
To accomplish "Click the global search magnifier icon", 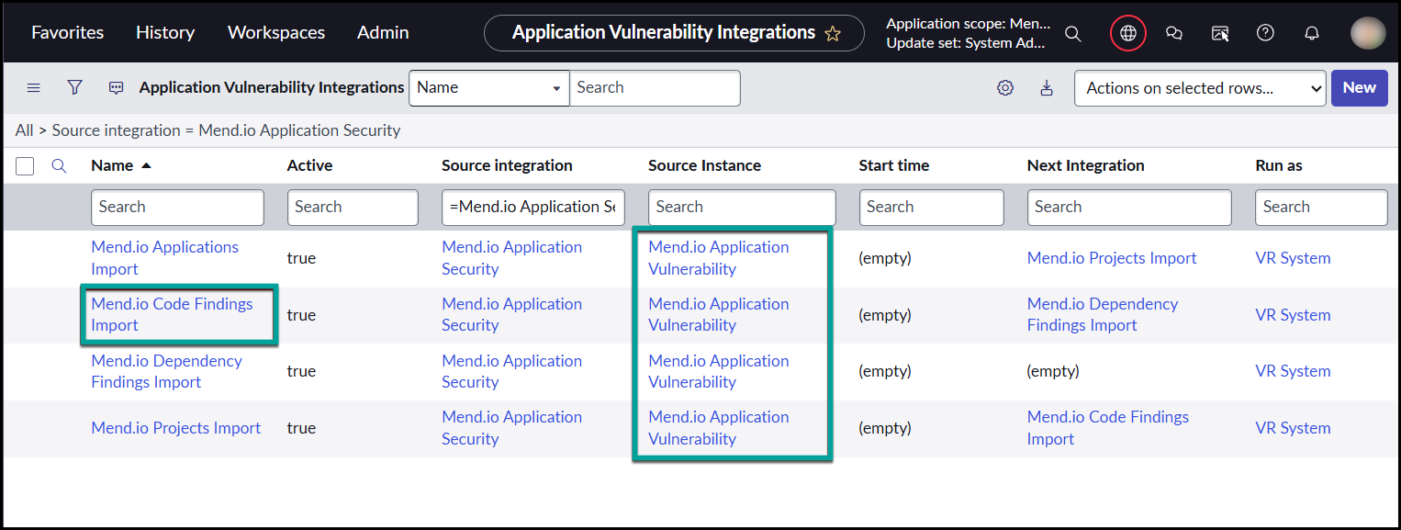I will pyautogui.click(x=1072, y=33).
